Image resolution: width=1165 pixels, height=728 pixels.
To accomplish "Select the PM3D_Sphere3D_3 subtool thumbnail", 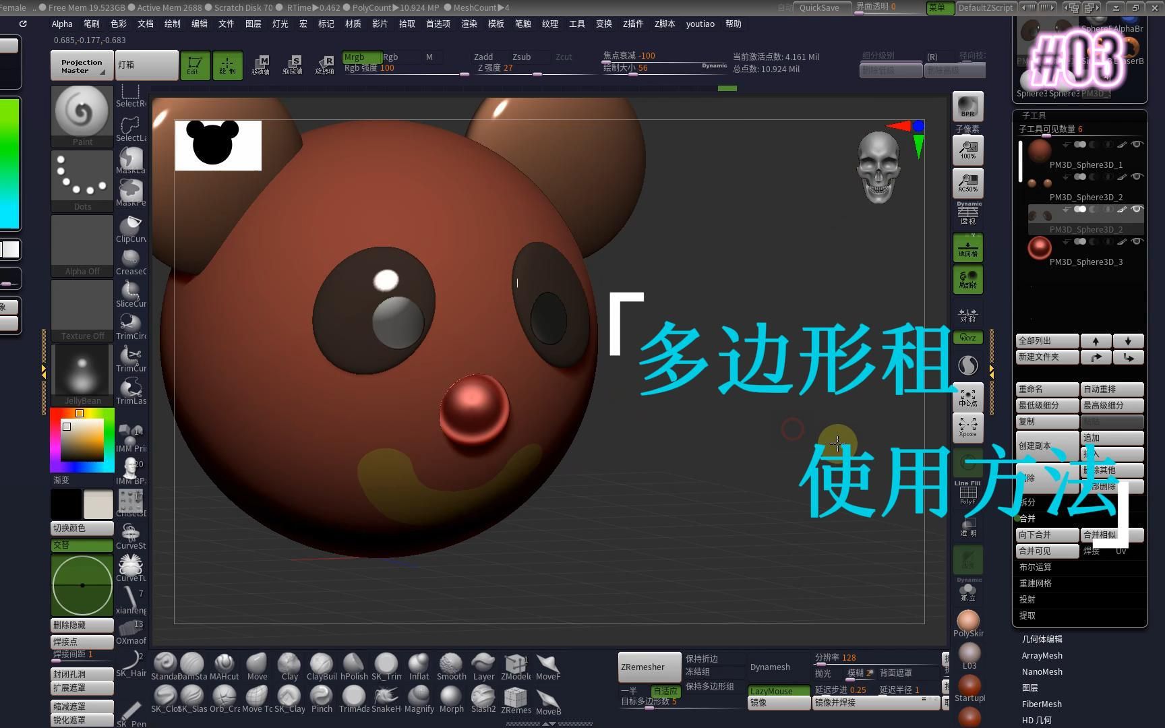I will point(1039,247).
